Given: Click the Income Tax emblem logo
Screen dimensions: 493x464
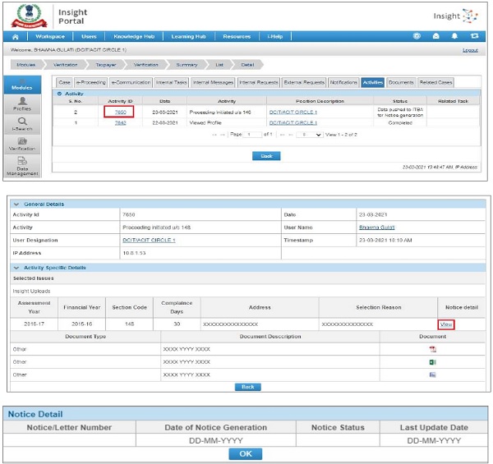Looking at the screenshot, I should click(x=29, y=16).
